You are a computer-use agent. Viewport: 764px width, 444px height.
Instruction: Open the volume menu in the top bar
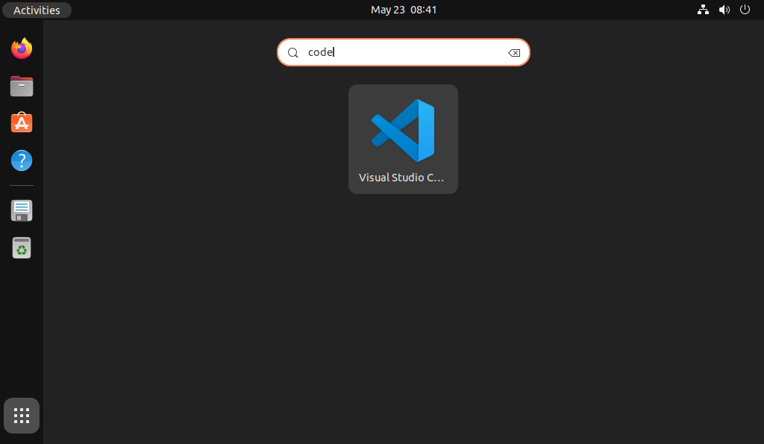point(723,10)
